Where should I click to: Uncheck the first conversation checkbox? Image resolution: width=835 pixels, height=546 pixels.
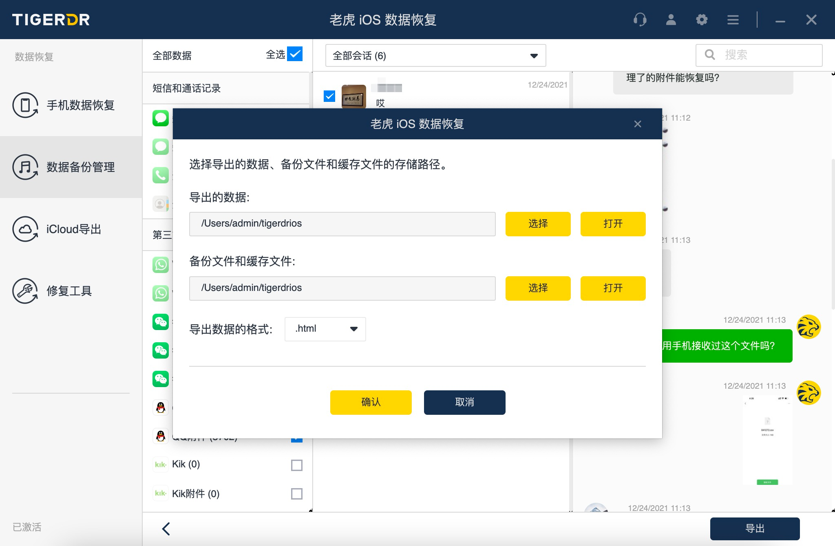[x=329, y=96]
